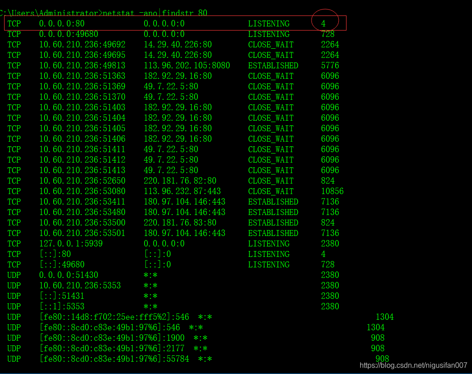
Task: Click local address 0.0.0.0:80 in first TCP row
Action: 62,24
